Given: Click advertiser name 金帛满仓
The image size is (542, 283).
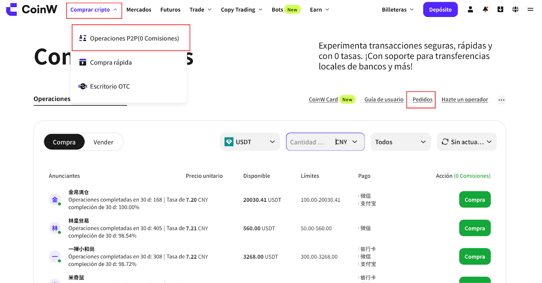Looking at the screenshot, I should 78,192.
